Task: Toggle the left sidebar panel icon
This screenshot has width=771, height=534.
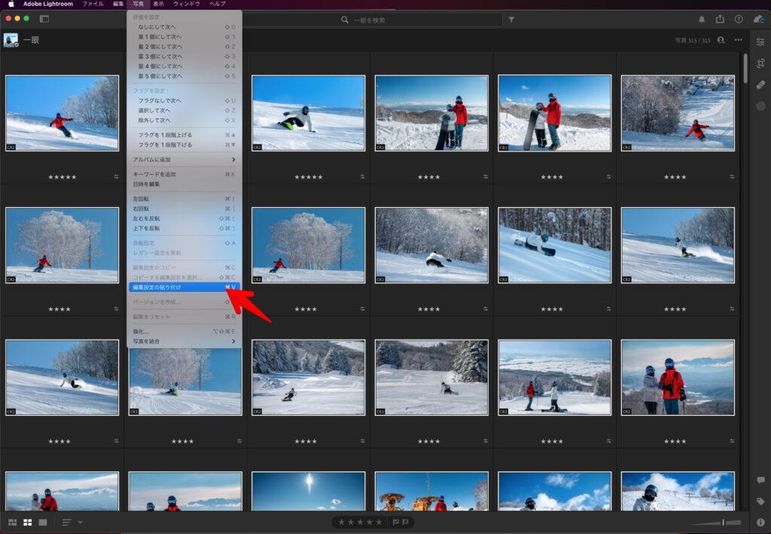Action: (x=44, y=19)
